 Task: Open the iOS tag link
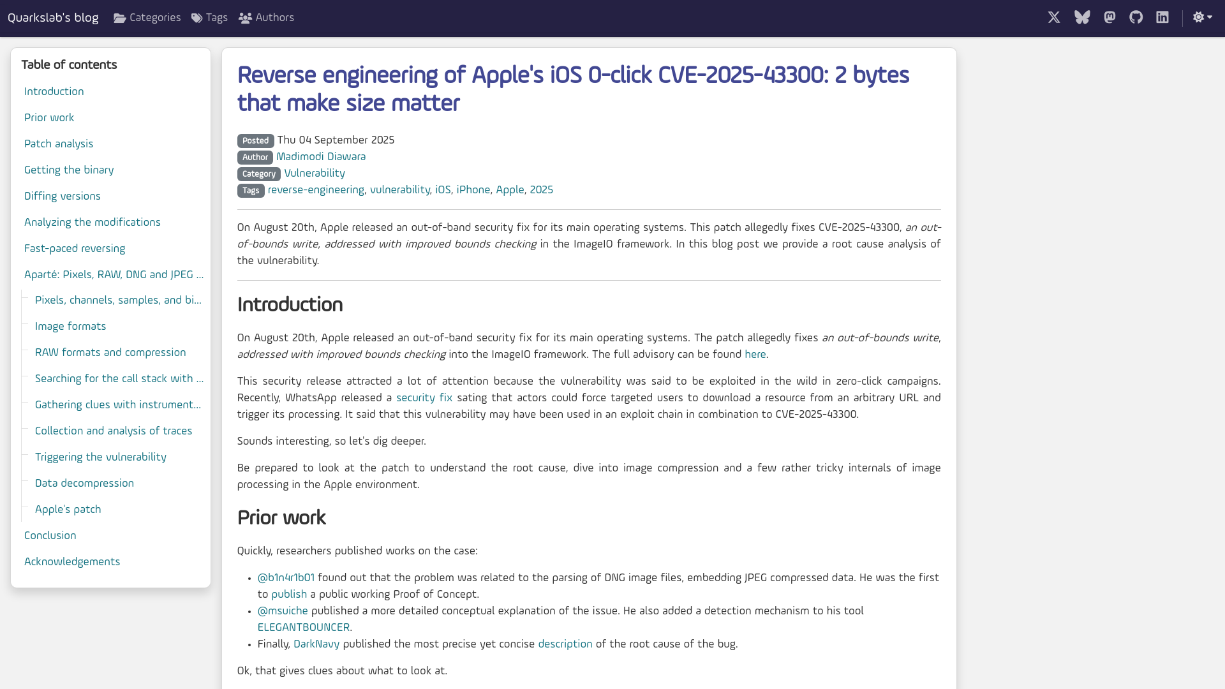[443, 190]
